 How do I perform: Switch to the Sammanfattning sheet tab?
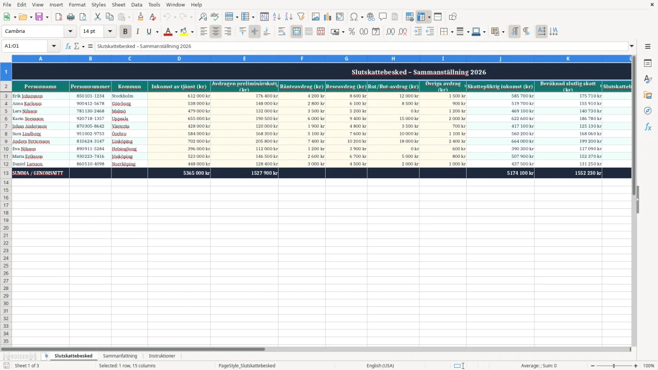click(x=120, y=356)
